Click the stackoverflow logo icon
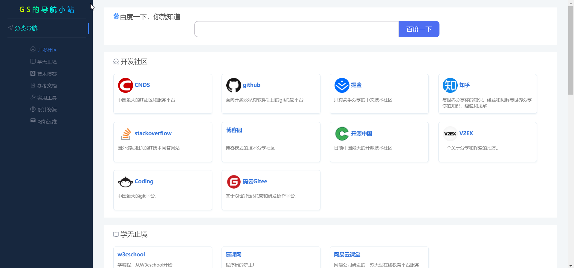The image size is (574, 268). click(126, 134)
